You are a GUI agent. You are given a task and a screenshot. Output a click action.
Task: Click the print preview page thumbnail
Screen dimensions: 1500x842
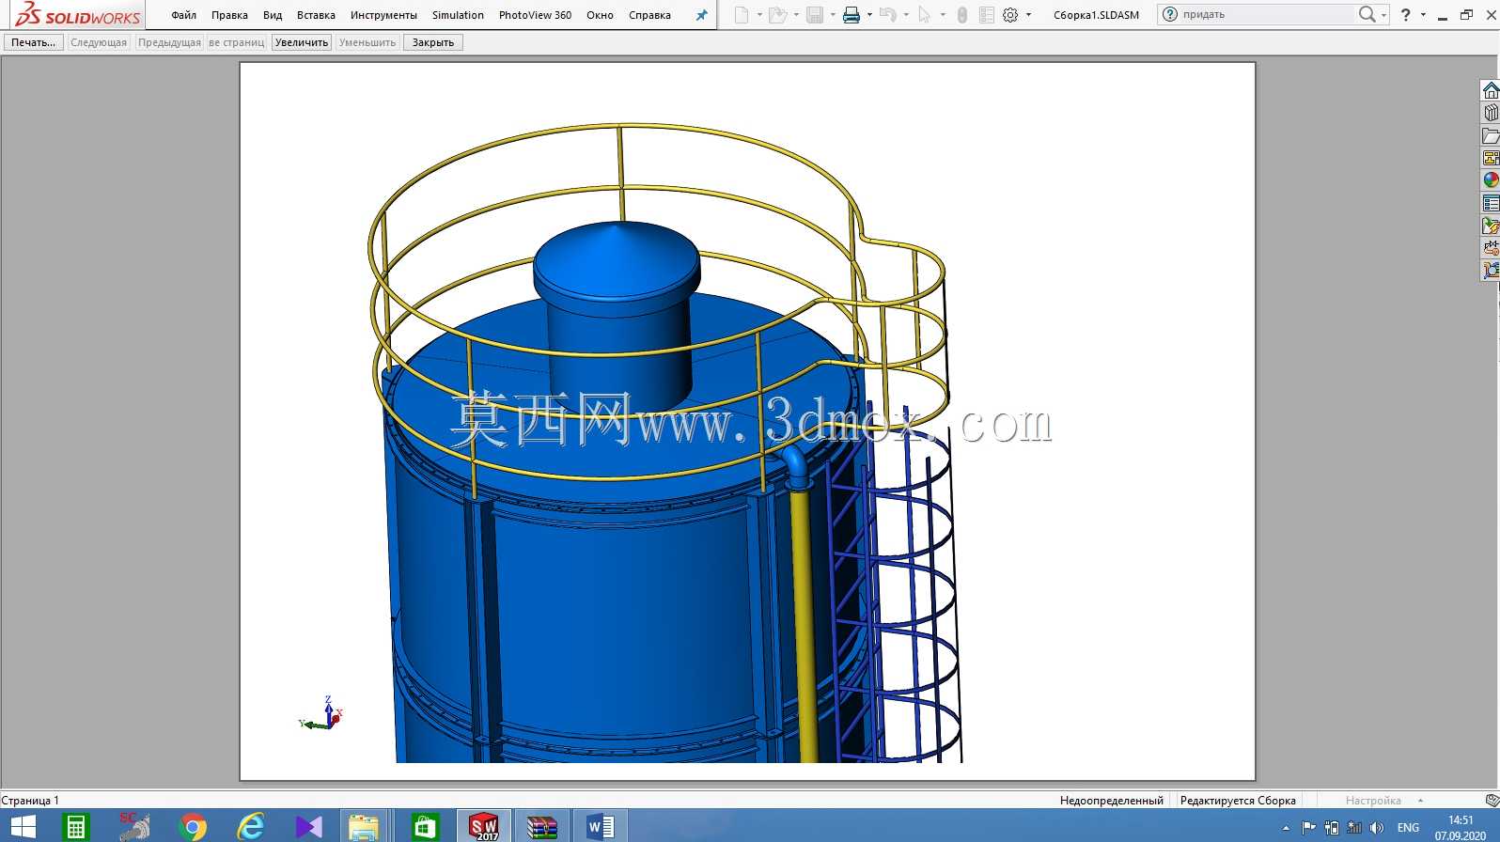click(747, 421)
